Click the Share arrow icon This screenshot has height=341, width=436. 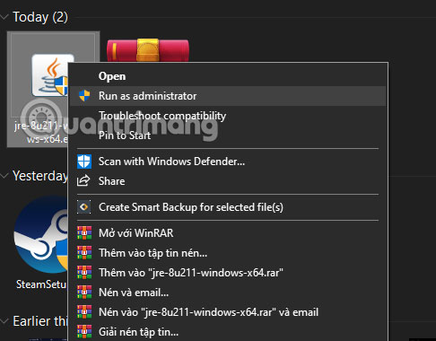pos(83,180)
